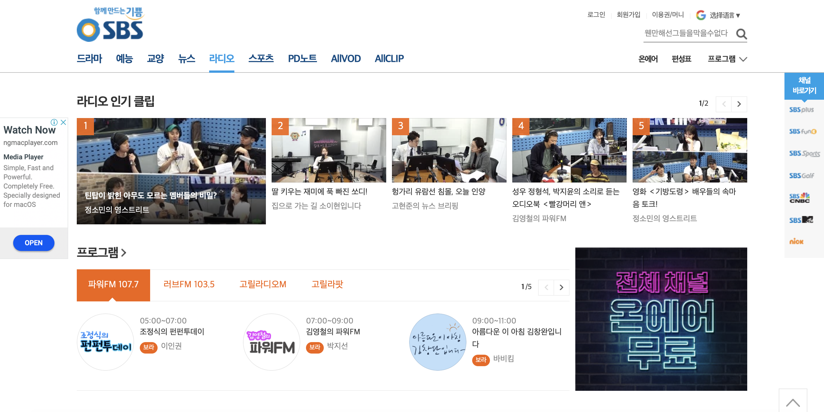Click 전체 채널 온에어 무료 banner
This screenshot has height=412, width=824.
click(x=661, y=319)
